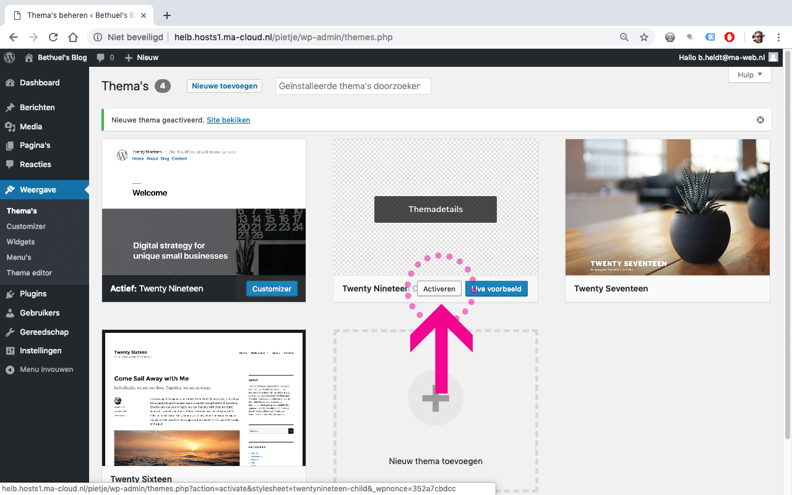Click the gear-shaped extension icon in Chrome toolbar
The image size is (792, 495).
pos(670,37)
